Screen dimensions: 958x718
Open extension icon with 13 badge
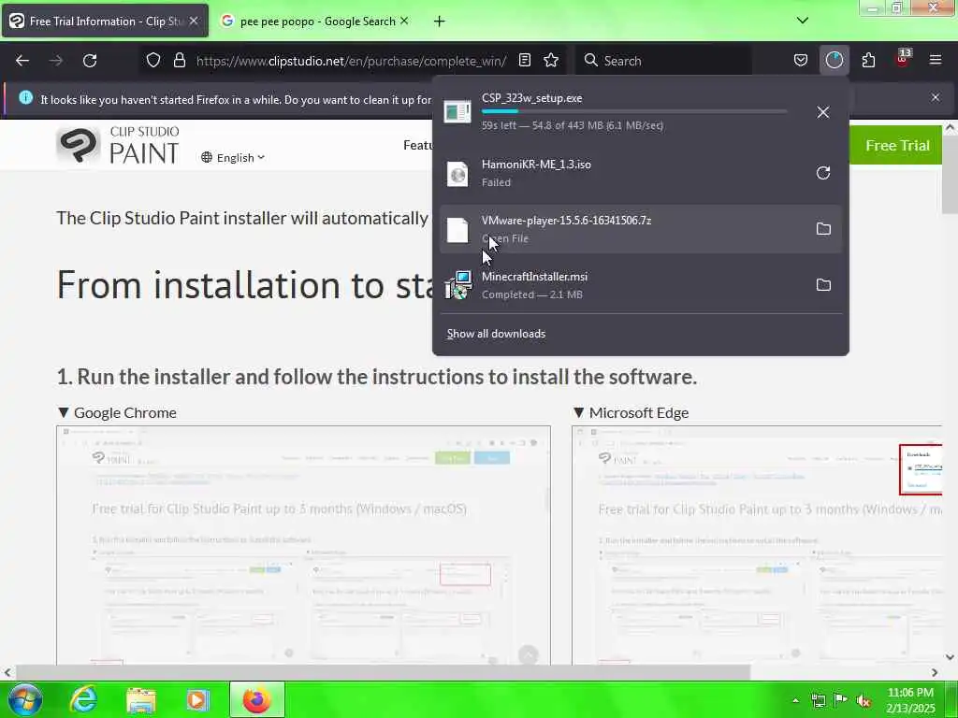(903, 59)
